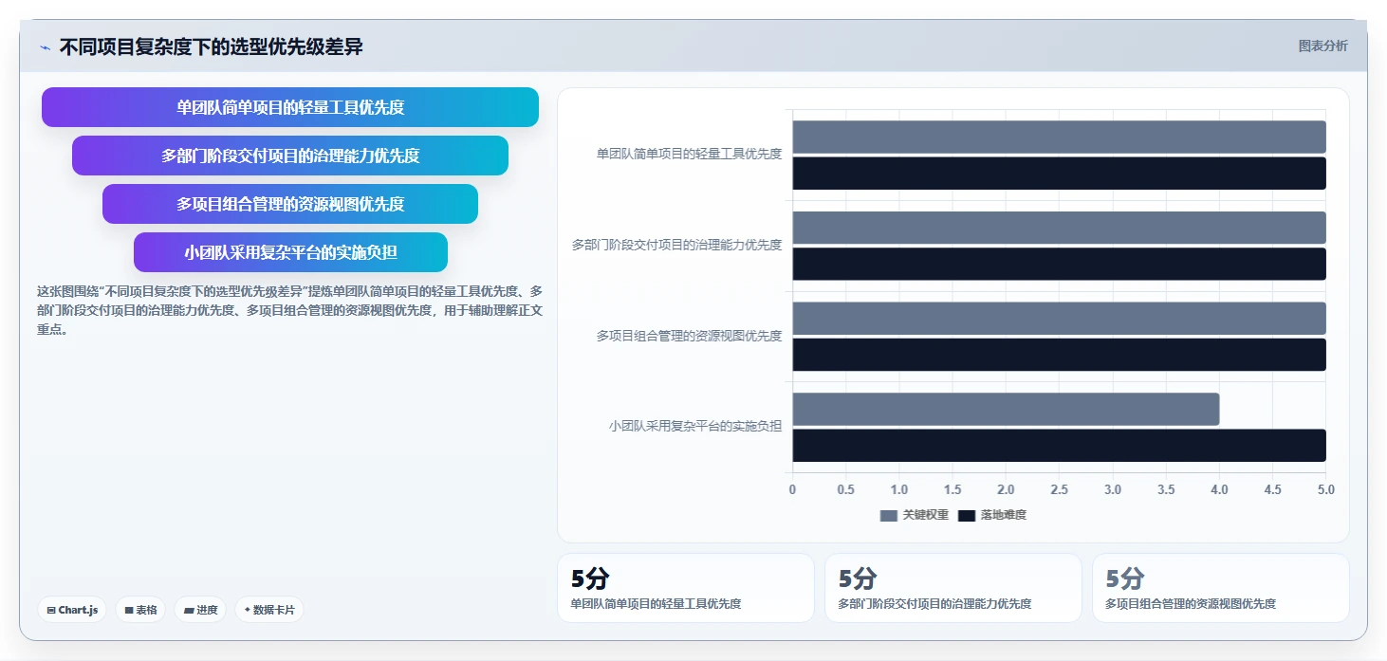Click the Chart.js tag icon

[51, 611]
